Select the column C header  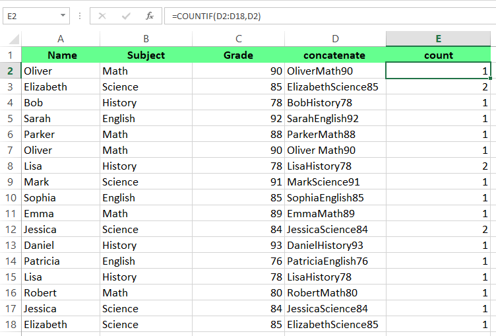click(238, 39)
